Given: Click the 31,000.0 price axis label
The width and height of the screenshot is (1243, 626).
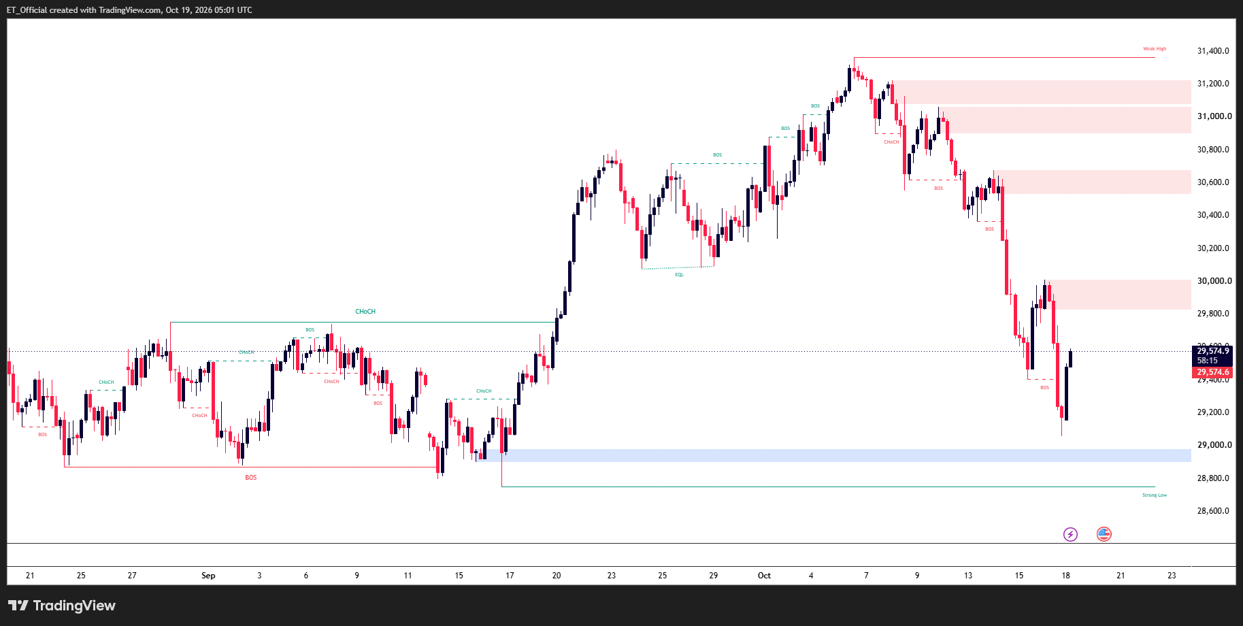Looking at the screenshot, I should point(1214,116).
